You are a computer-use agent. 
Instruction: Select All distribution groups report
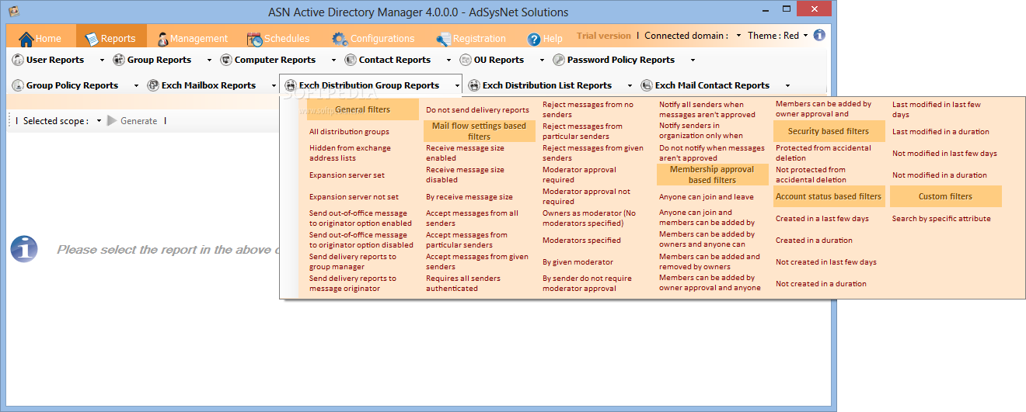349,132
